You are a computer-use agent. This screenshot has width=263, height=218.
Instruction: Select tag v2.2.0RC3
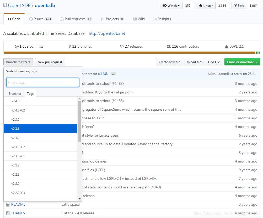40,193
